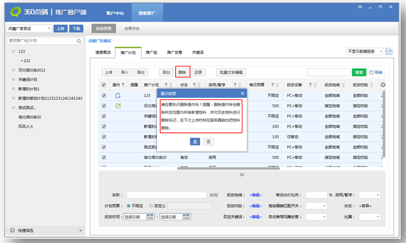406x243 pixels.
Task: Close the 提示信息 dialog with the X icon
Action: coord(242,93)
